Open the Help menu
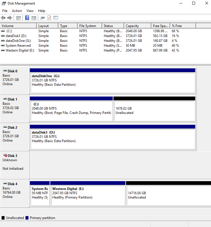 [42, 11]
